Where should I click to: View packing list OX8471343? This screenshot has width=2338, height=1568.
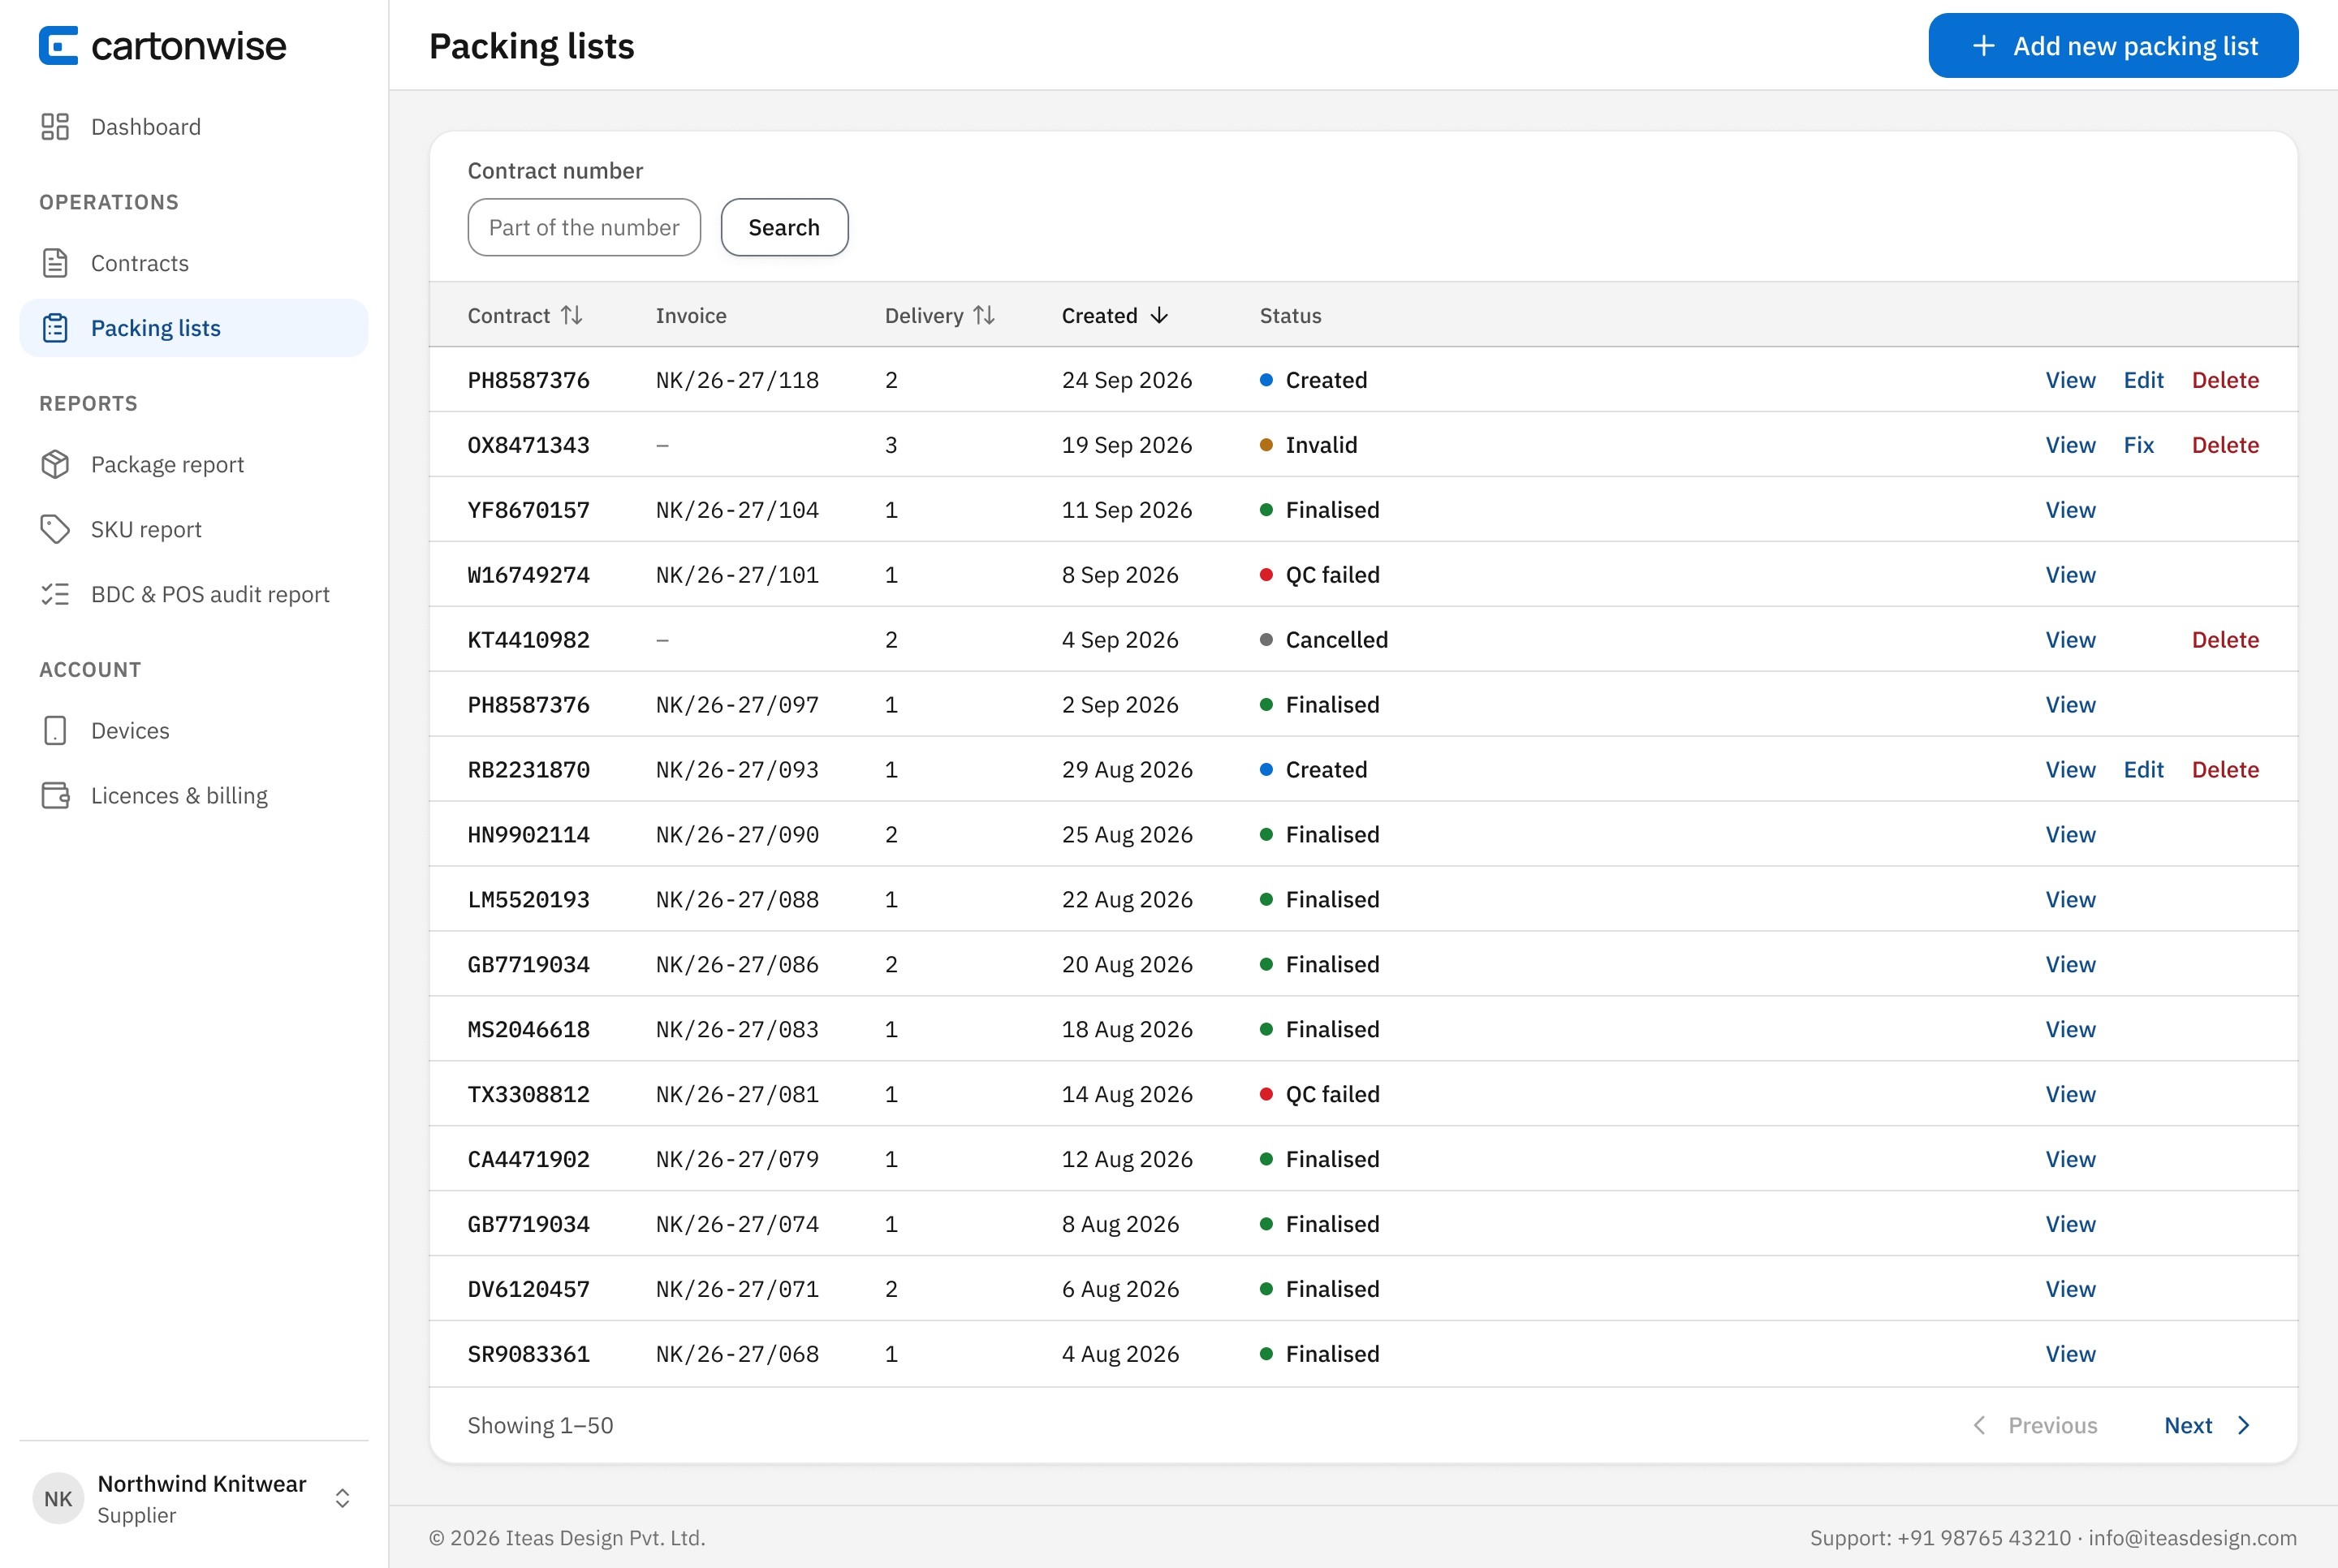coord(2070,445)
